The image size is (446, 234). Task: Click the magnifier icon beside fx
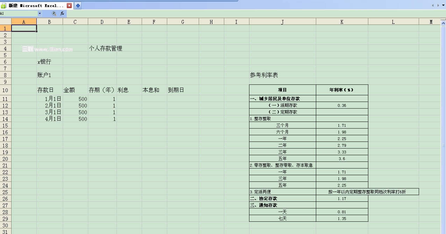point(54,13)
